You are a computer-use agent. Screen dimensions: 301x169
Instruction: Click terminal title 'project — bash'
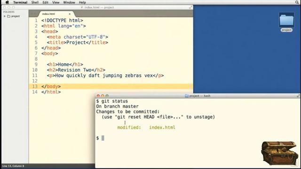[199, 96]
